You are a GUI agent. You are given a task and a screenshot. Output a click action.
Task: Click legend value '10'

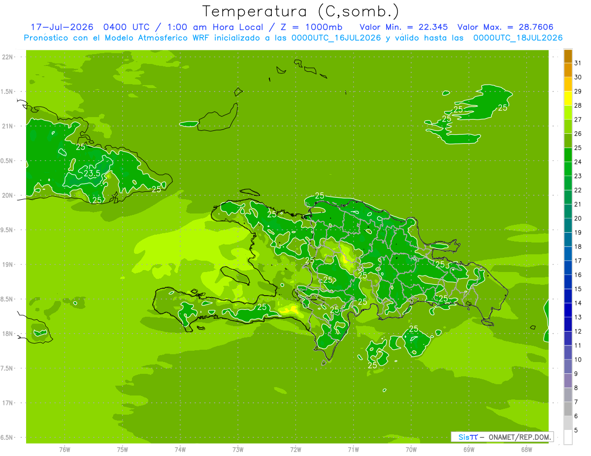tap(578, 360)
